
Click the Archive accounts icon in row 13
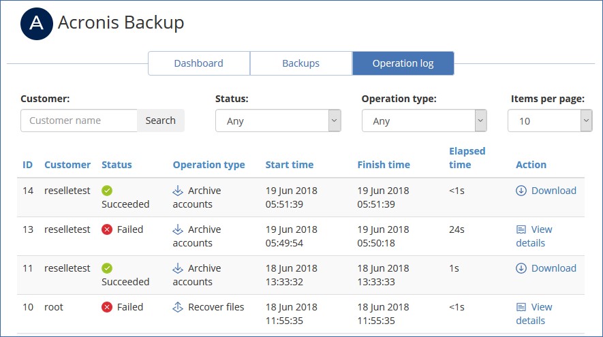coord(178,229)
